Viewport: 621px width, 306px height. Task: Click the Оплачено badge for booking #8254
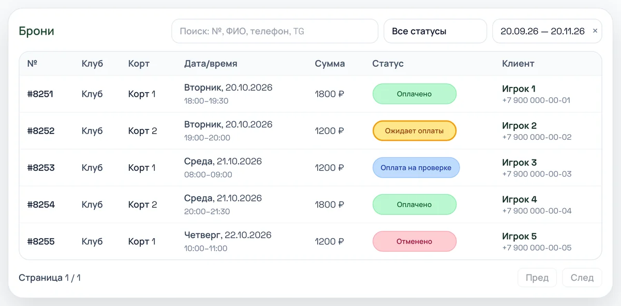[415, 205]
